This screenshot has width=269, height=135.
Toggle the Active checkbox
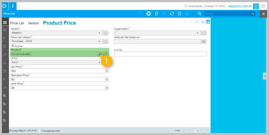pos(13,46)
